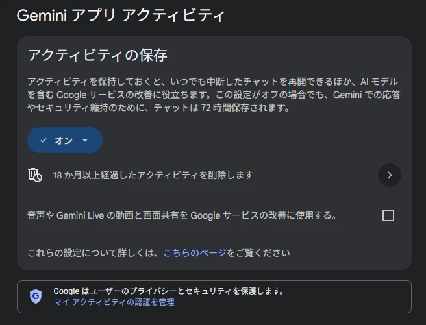
Task: Click the auto-delete trash clock icon
Action: click(x=35, y=175)
